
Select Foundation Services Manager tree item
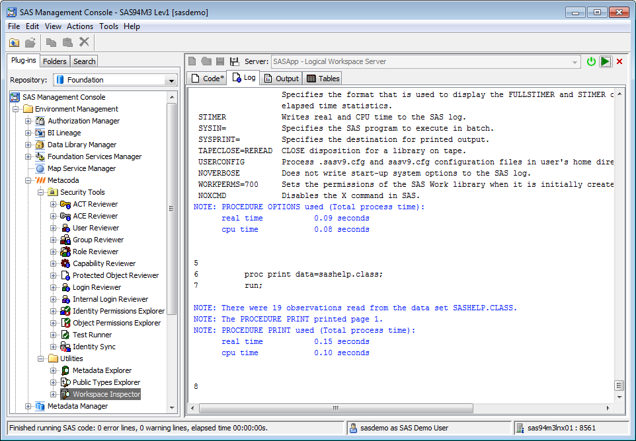95,156
